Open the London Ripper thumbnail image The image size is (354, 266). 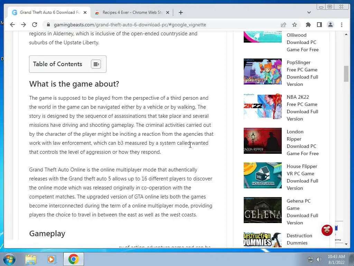pos(263,141)
